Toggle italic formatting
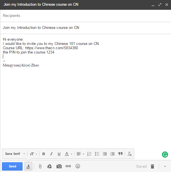The height and width of the screenshot is (172, 171). (51, 154)
